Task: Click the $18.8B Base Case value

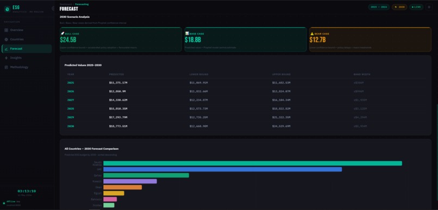Action: click(193, 40)
